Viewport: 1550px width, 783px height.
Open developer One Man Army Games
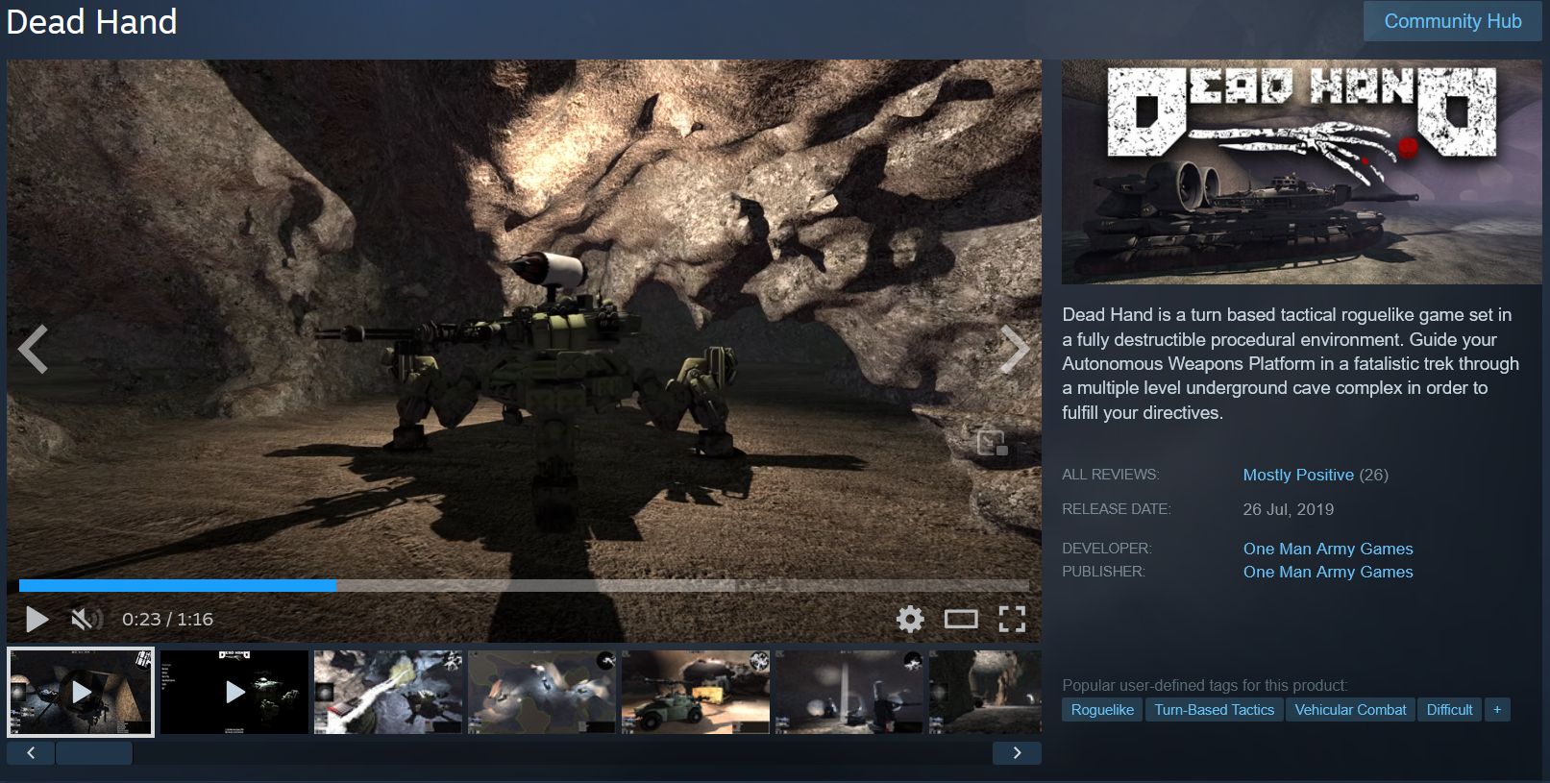coord(1328,549)
